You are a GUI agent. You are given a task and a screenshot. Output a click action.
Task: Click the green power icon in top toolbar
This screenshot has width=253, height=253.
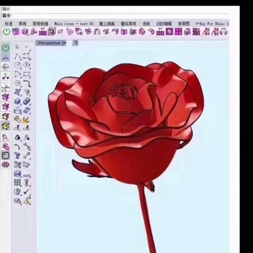pyautogui.click(x=7, y=31)
